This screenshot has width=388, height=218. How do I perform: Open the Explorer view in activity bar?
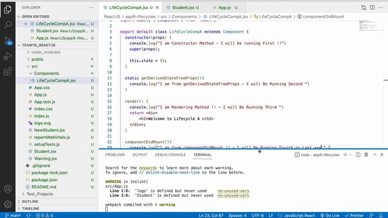click(8, 10)
